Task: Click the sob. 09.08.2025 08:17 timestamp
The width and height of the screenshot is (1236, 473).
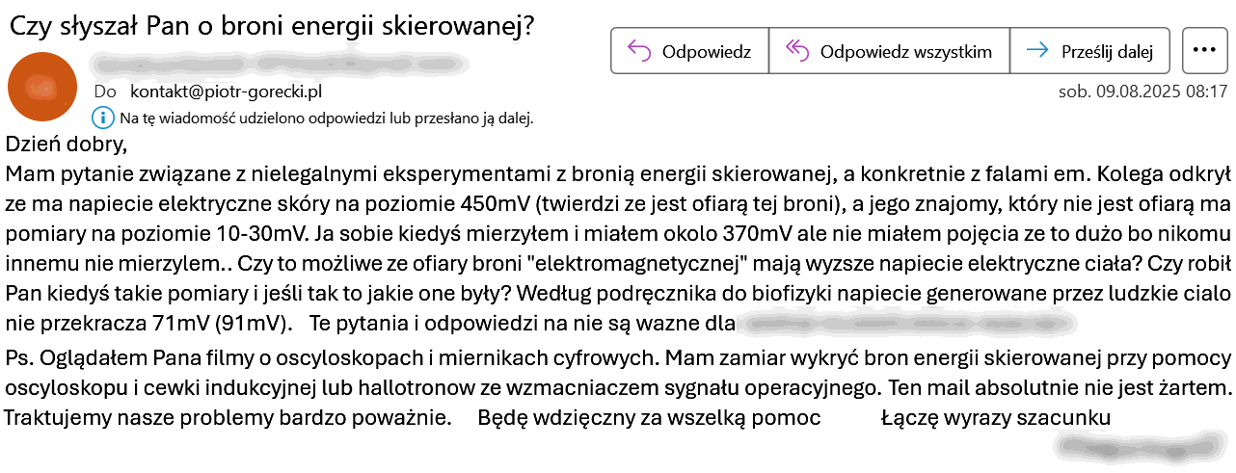Action: (1142, 92)
